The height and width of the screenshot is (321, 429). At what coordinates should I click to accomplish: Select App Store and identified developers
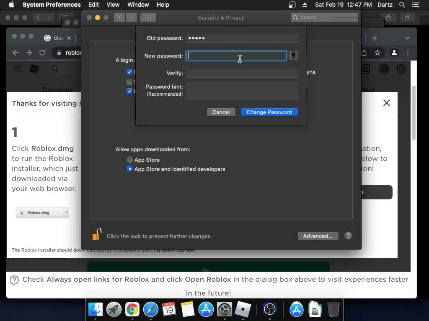click(x=130, y=169)
